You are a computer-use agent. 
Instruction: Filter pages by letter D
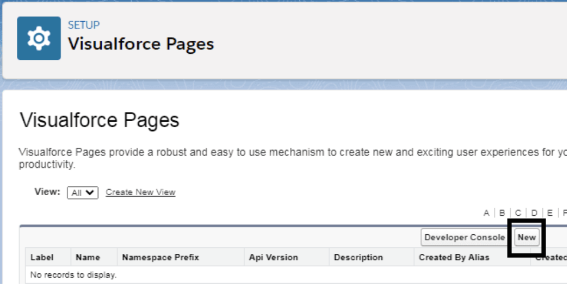[x=534, y=213]
